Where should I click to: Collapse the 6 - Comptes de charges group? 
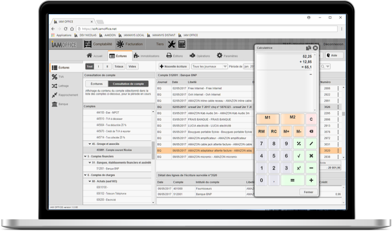pyautogui.click(x=86, y=175)
